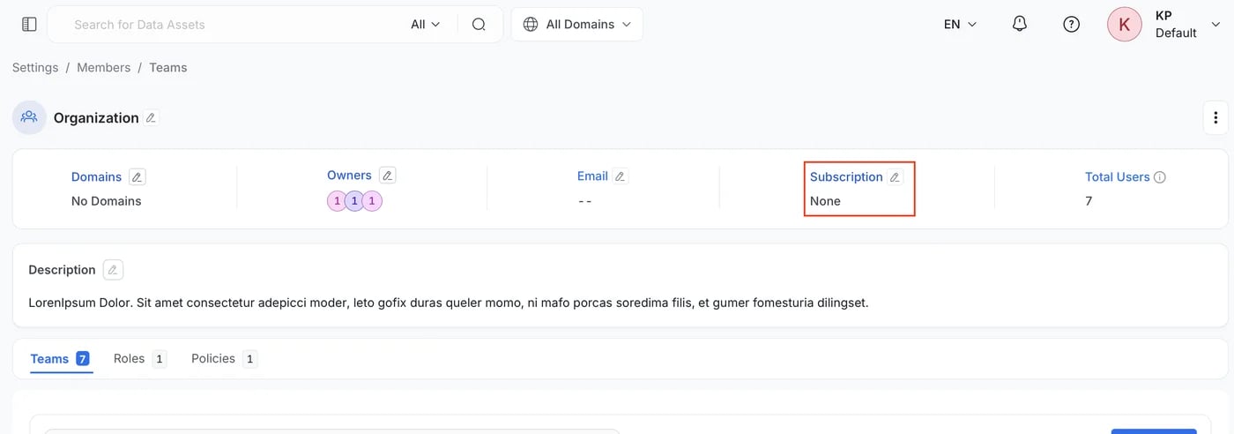Click the first owner avatar badge
1234x434 pixels.
coord(337,201)
